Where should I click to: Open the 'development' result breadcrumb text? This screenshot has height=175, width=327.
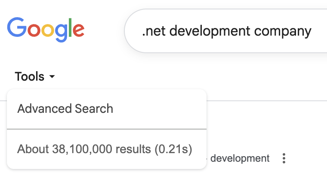pos(240,158)
